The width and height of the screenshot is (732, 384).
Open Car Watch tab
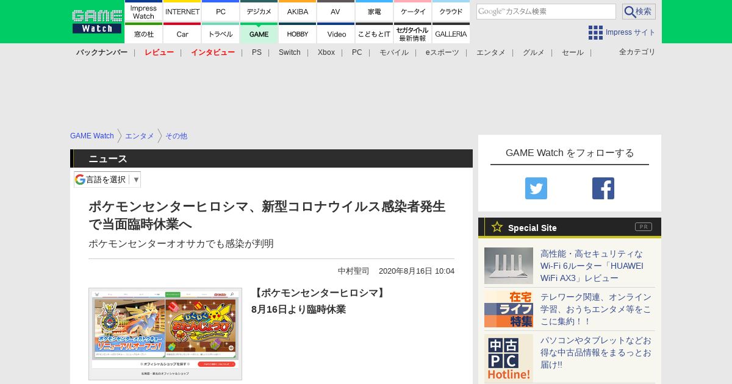pos(182,33)
